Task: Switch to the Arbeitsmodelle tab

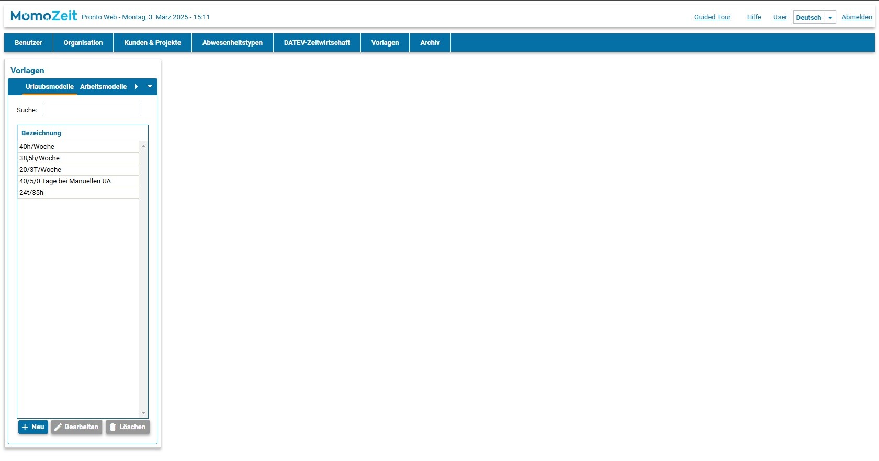Action: click(x=103, y=87)
